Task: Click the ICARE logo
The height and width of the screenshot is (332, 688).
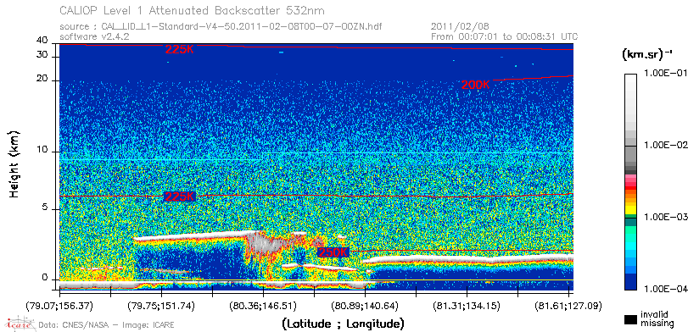Action: click(x=20, y=324)
